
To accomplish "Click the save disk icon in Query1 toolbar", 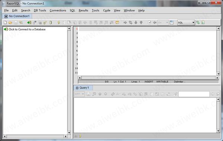I will pyautogui.click(x=88, y=94).
